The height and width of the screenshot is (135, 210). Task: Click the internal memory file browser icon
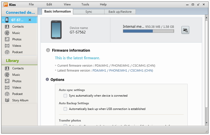pyautogui.click(x=185, y=30)
